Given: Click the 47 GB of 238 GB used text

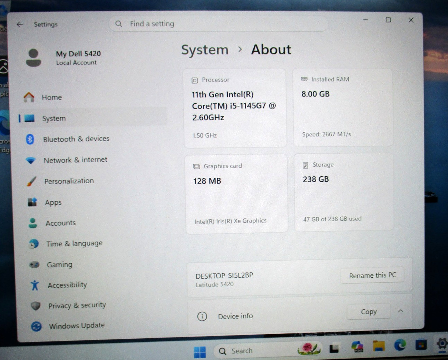Looking at the screenshot, I should 332,219.
